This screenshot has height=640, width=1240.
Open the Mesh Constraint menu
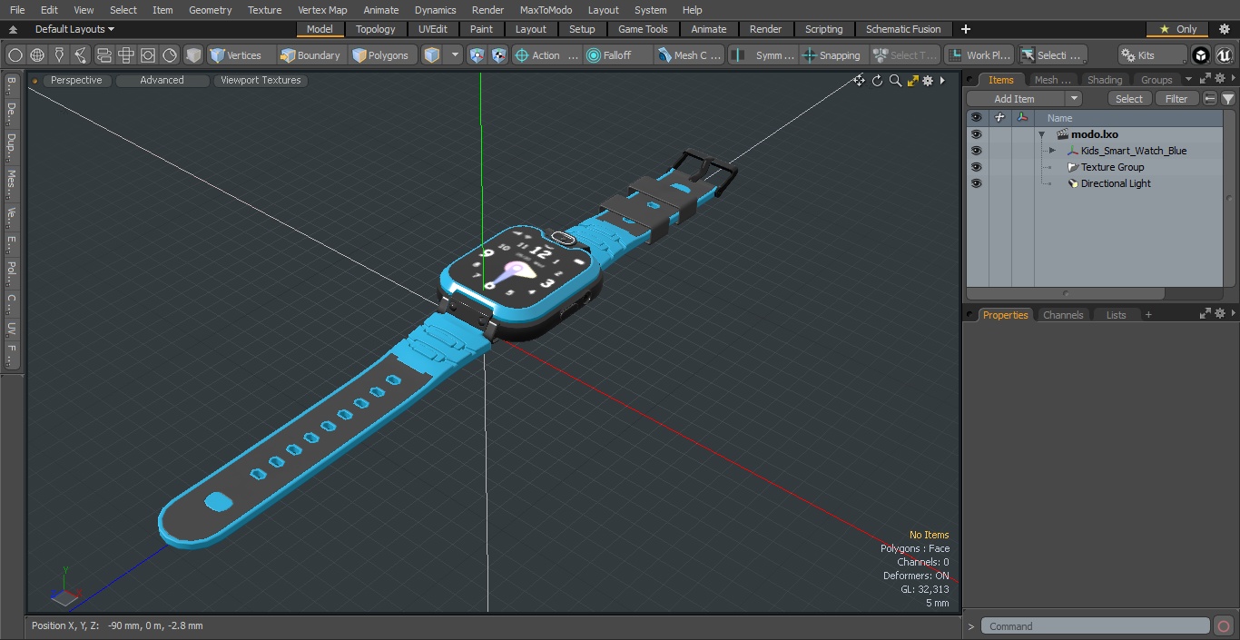coord(690,55)
